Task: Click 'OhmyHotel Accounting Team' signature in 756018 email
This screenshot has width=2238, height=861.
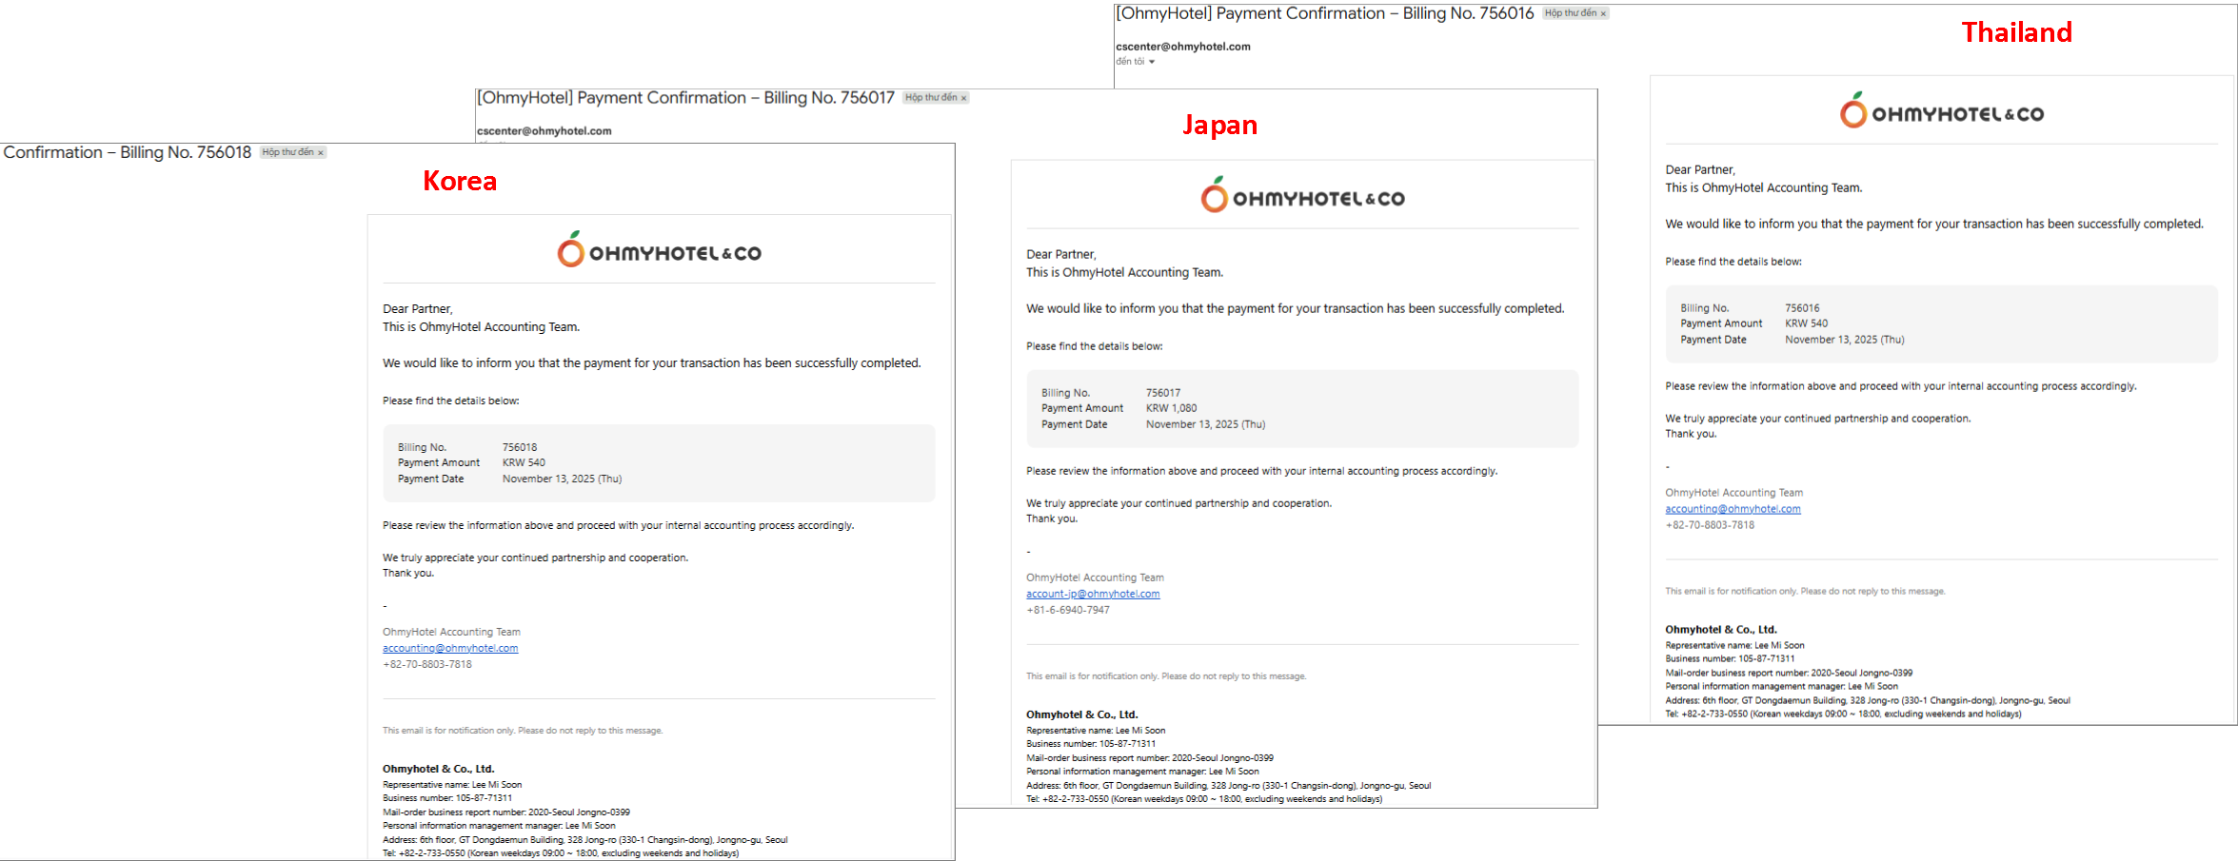Action: 451,633
